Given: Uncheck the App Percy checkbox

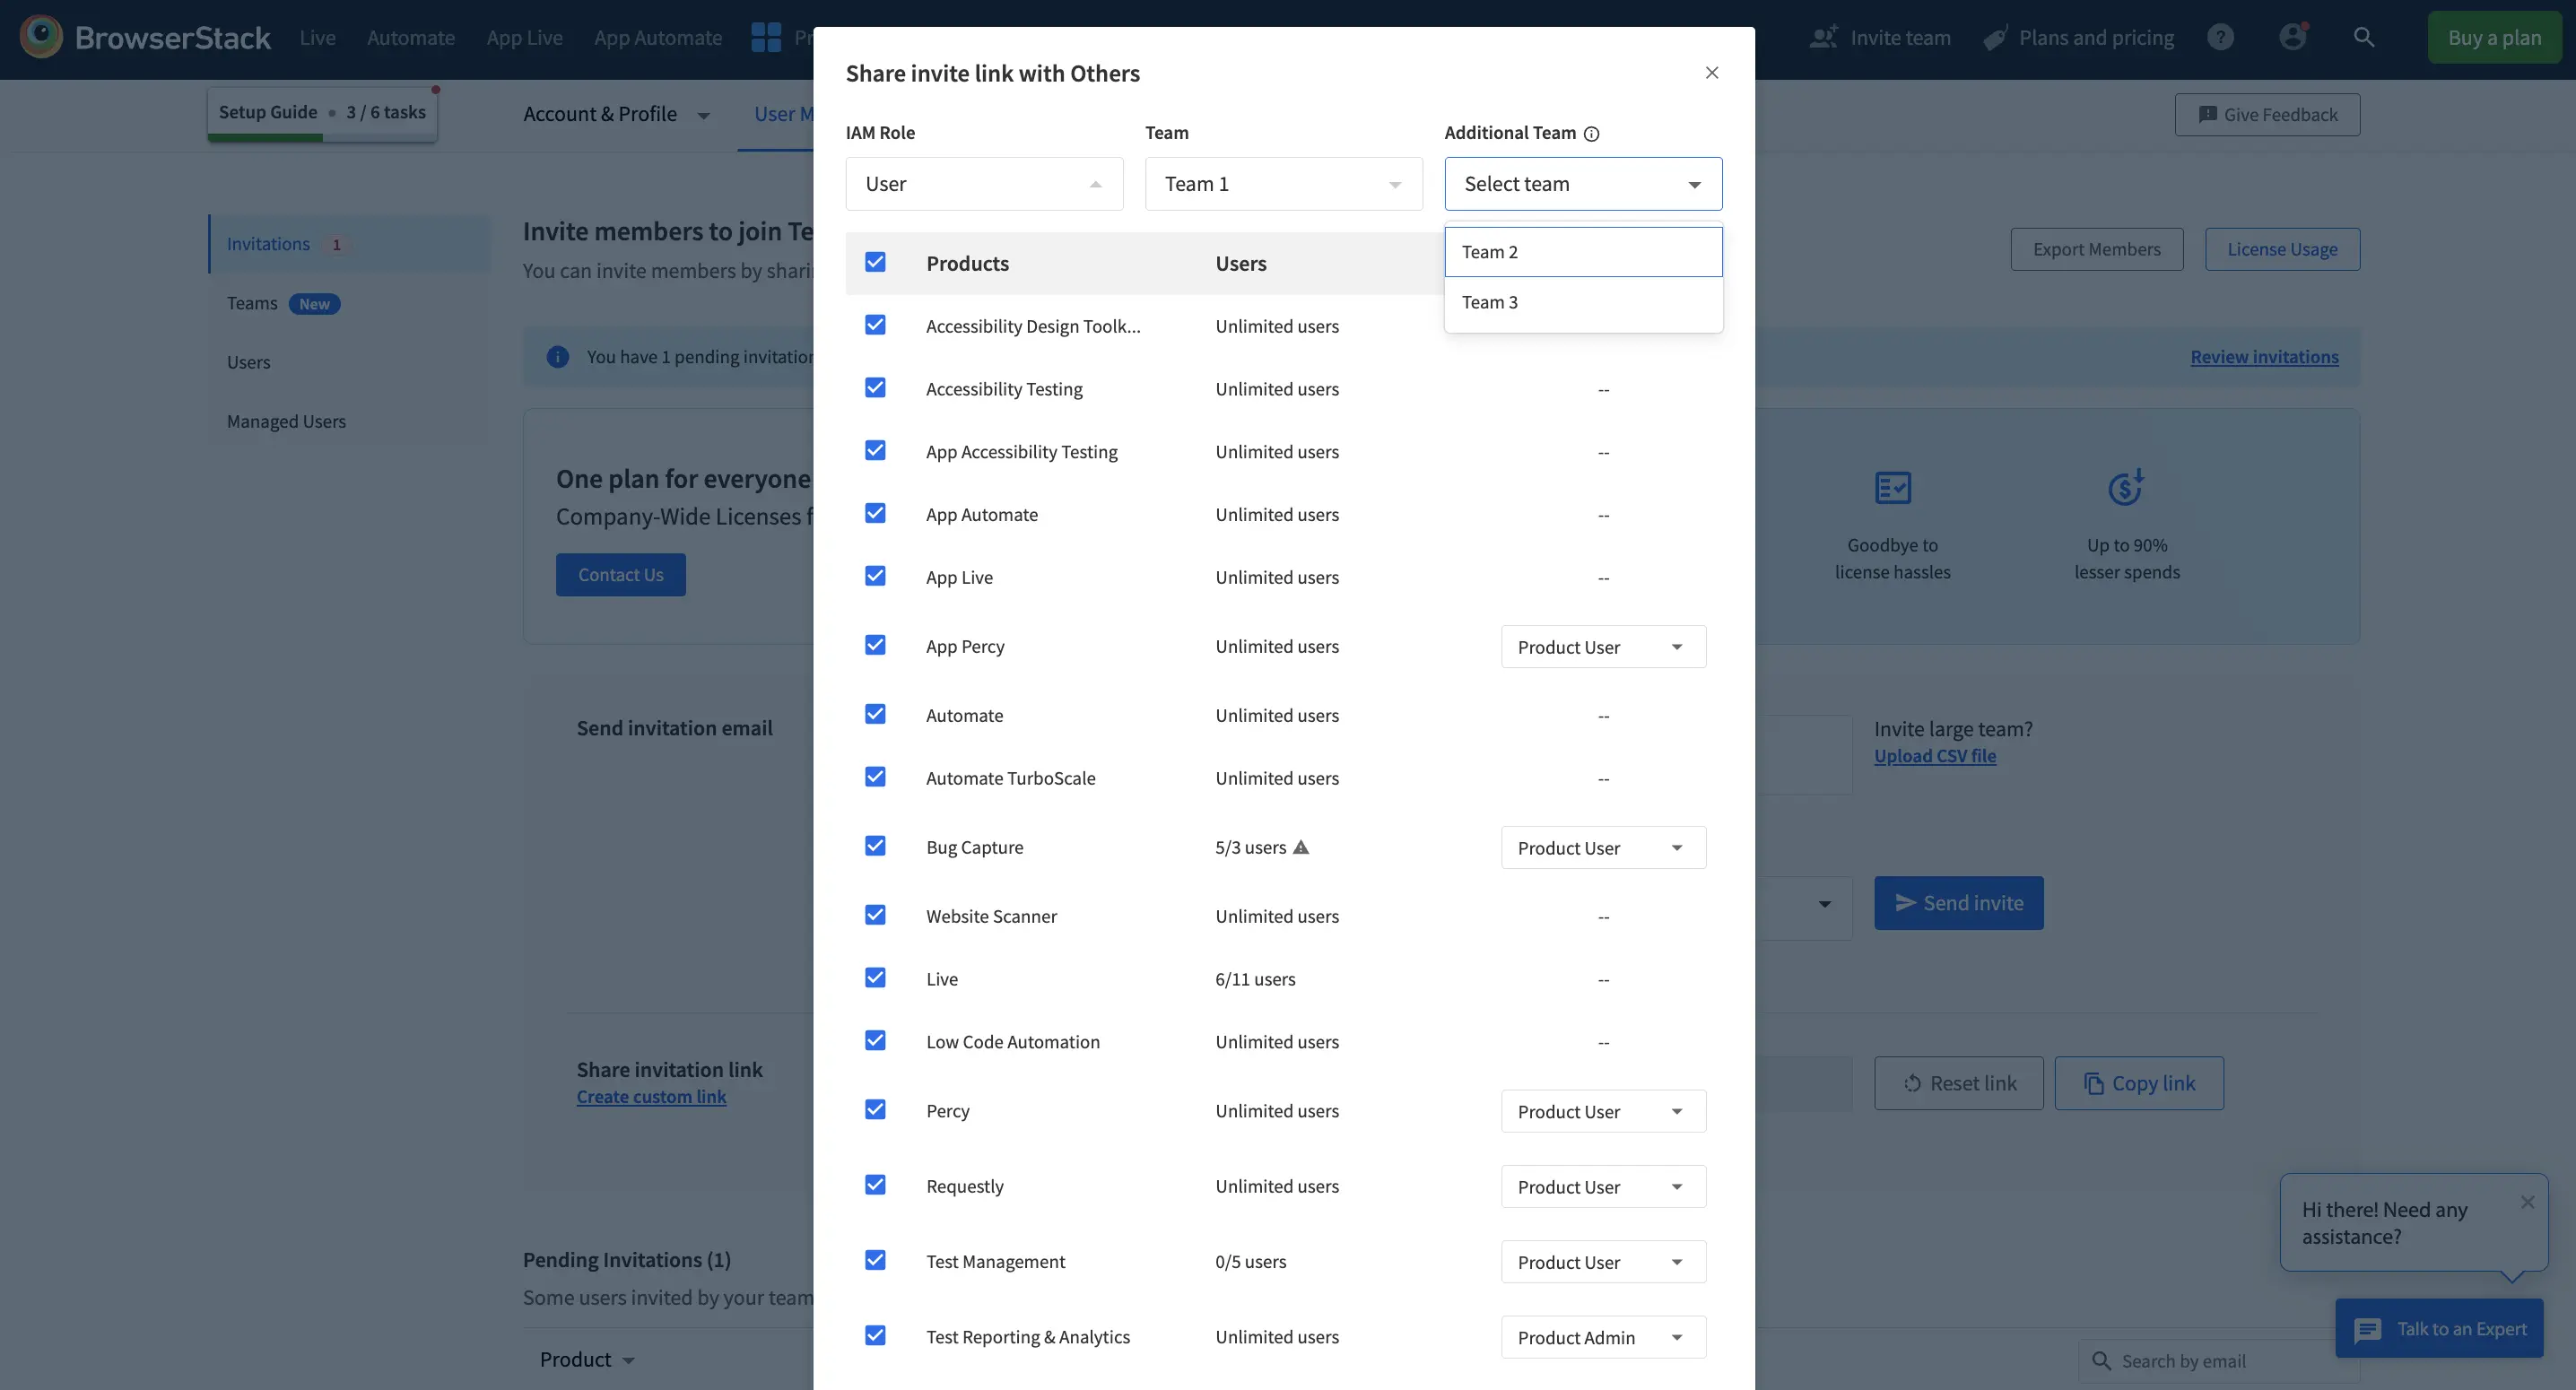Looking at the screenshot, I should (x=875, y=645).
